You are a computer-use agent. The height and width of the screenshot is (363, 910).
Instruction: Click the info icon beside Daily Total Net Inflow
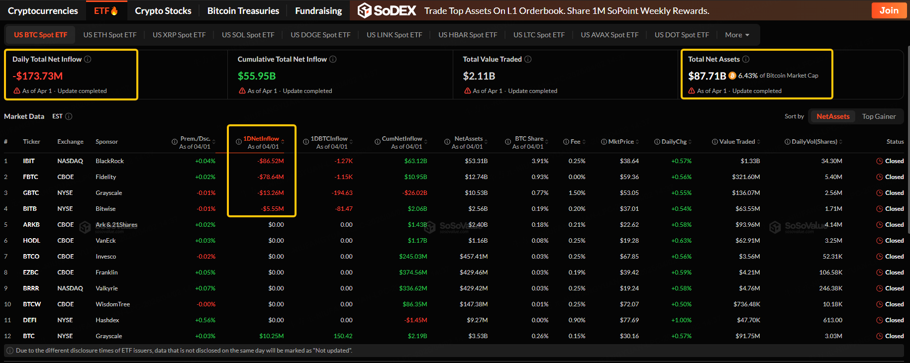(x=88, y=59)
